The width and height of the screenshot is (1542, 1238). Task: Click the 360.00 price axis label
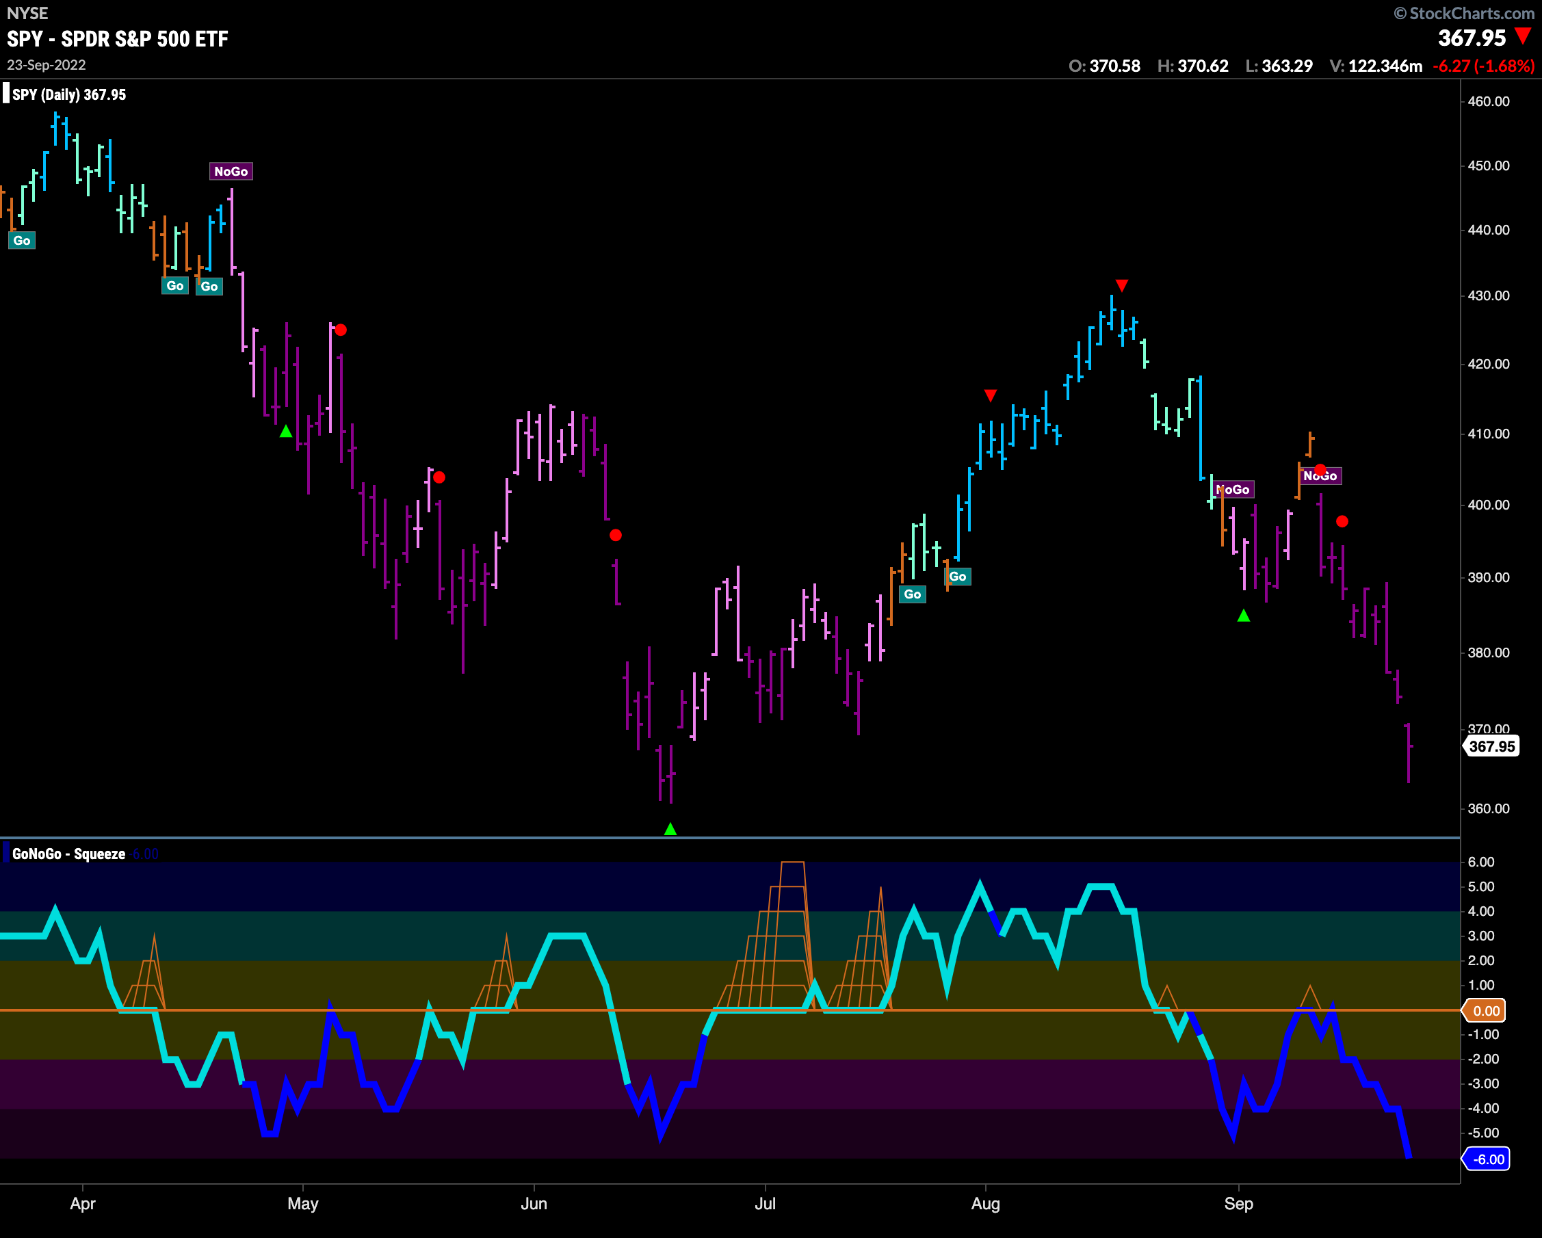[1489, 808]
